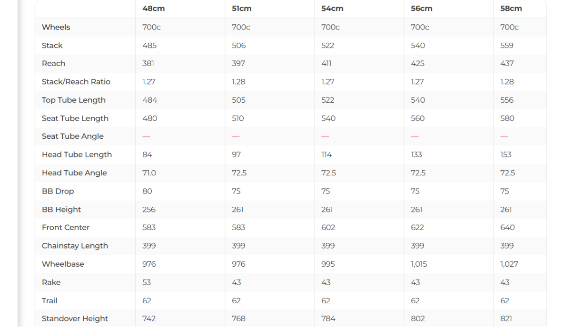Click the Wheels row label
The height and width of the screenshot is (327, 582).
56,27
